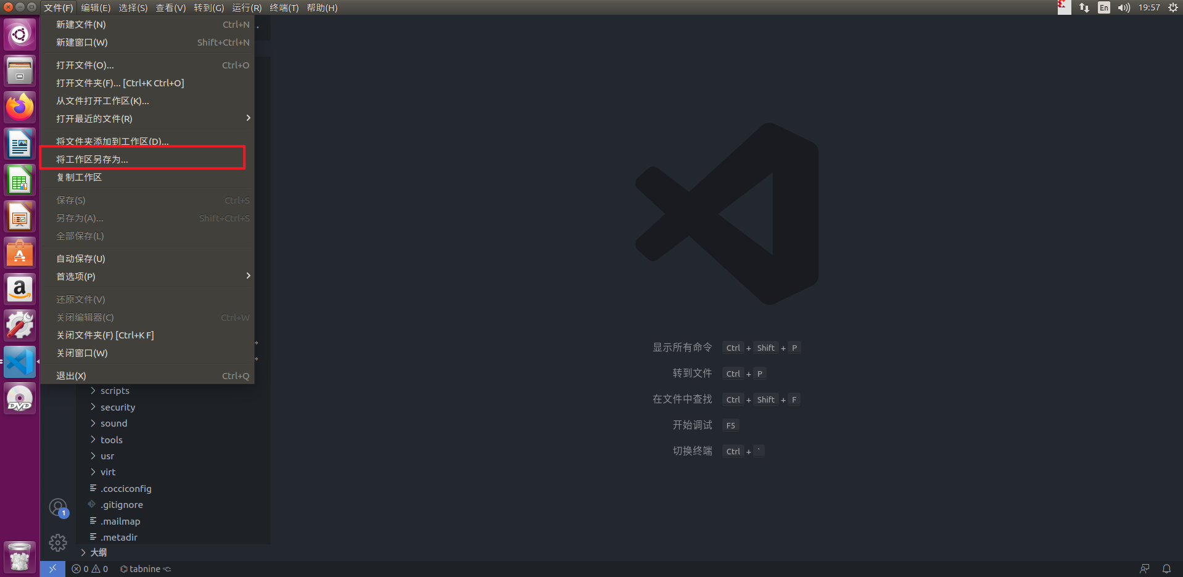Select Close Folder (关闭文件夹) entry
This screenshot has width=1183, height=577.
click(x=147, y=335)
